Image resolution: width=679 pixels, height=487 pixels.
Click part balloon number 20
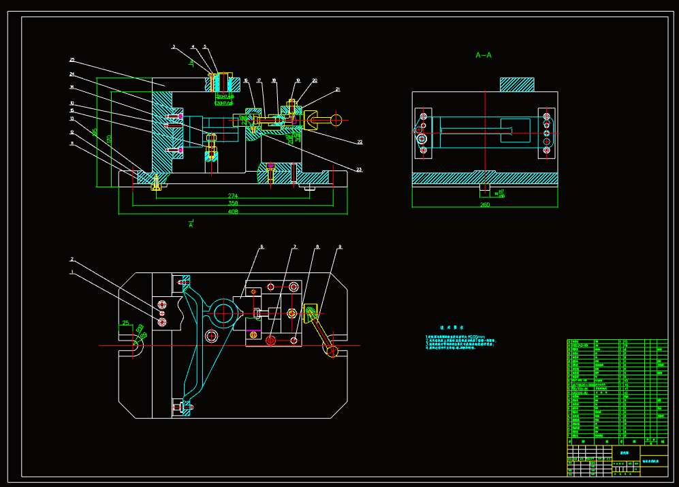point(315,80)
